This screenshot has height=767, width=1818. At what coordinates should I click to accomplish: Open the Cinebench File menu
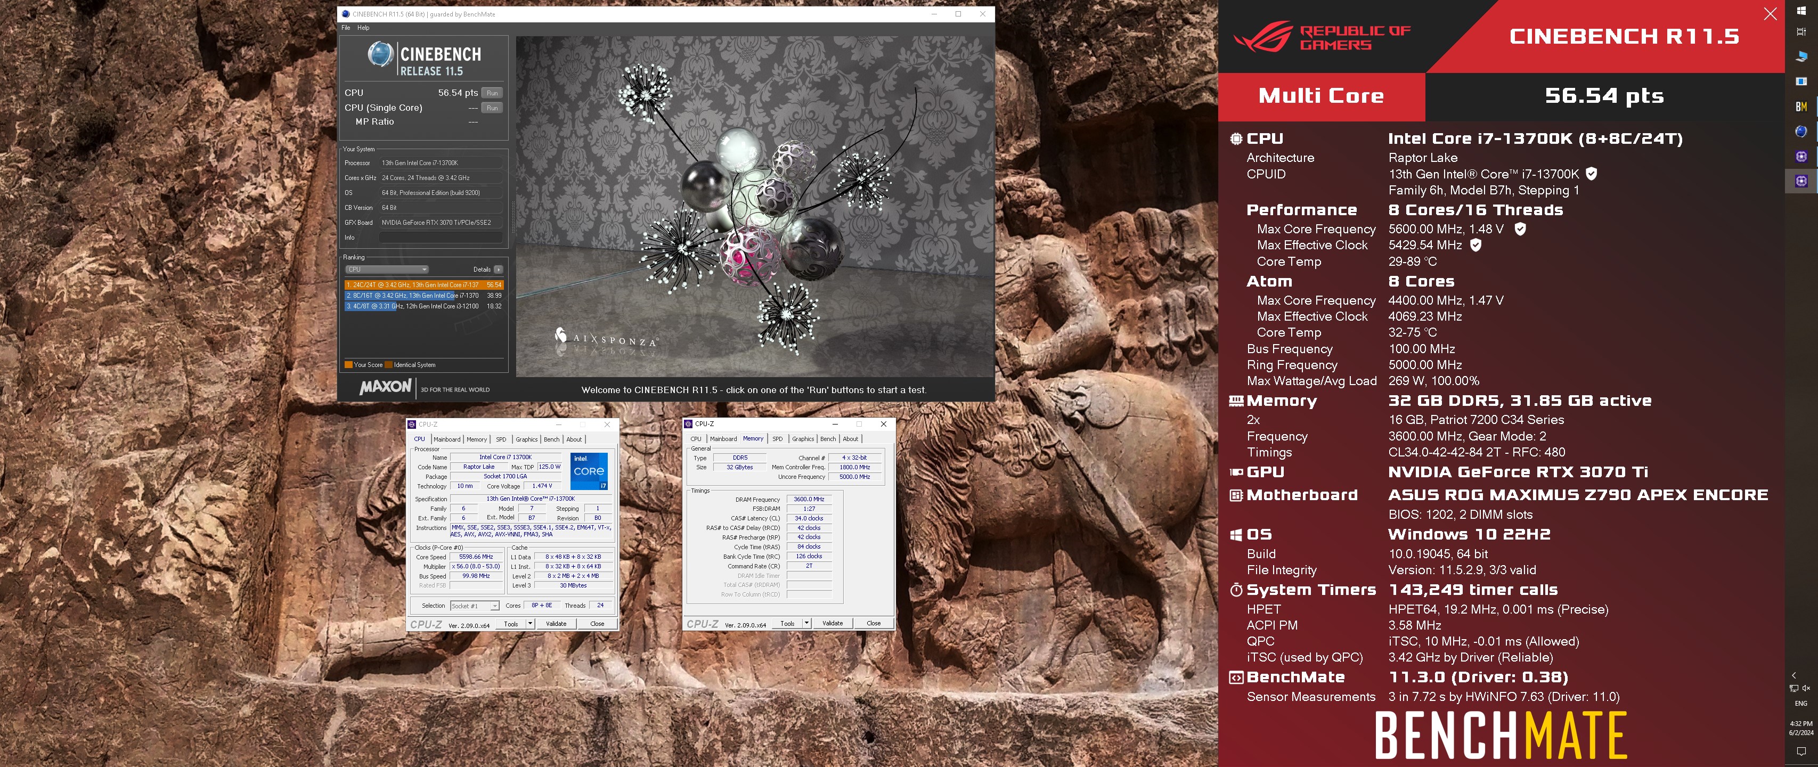tap(346, 28)
